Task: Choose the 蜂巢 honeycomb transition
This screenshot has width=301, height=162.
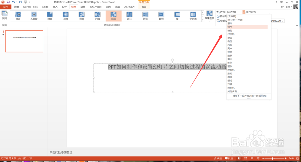Action: [x=82, y=16]
